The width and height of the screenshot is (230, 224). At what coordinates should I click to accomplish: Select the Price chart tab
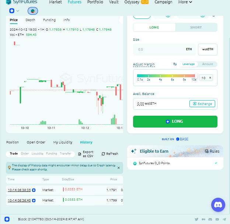14,20
